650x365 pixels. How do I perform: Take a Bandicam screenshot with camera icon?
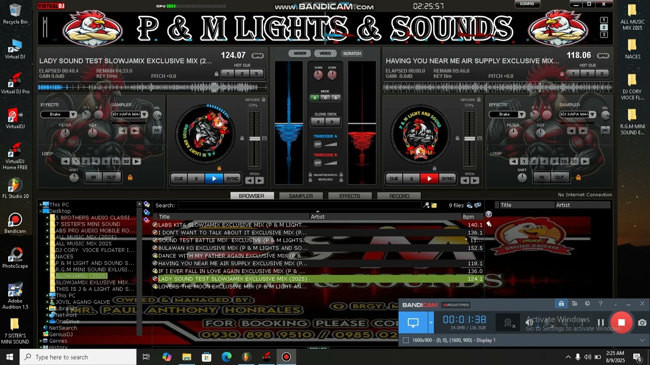pyautogui.click(x=642, y=322)
